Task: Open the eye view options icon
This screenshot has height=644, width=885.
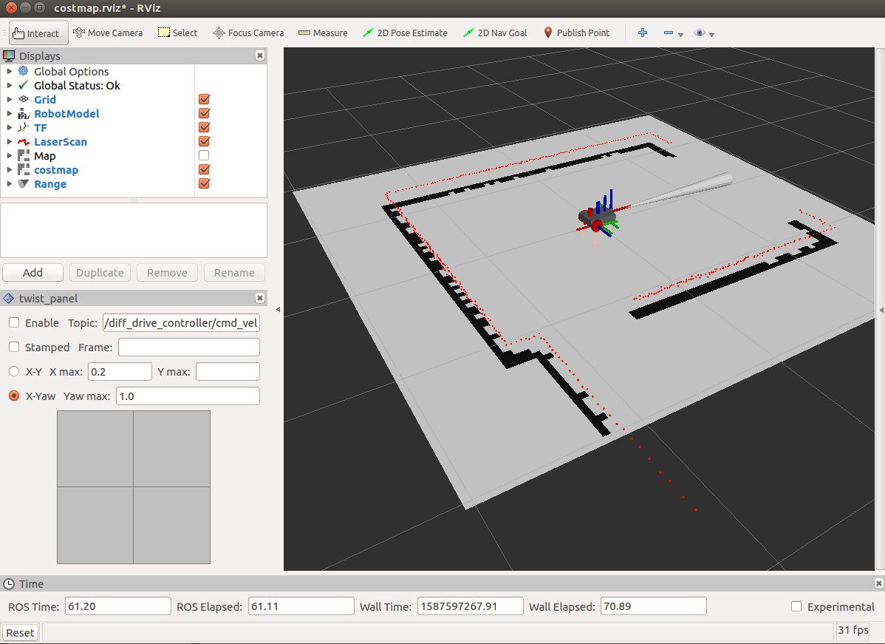Action: [700, 33]
